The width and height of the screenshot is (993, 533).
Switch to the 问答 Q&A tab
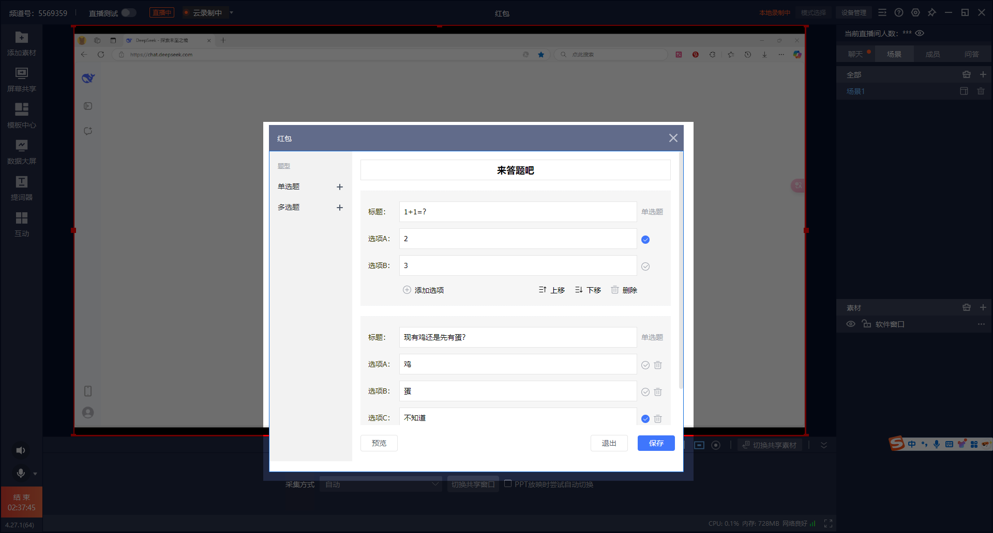pos(971,54)
